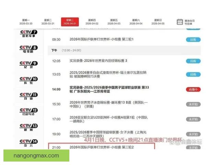Viewport: 206px width, 165px height.
Task: Select the CCTV-14 少儿 channel logo
Action: coord(28,143)
